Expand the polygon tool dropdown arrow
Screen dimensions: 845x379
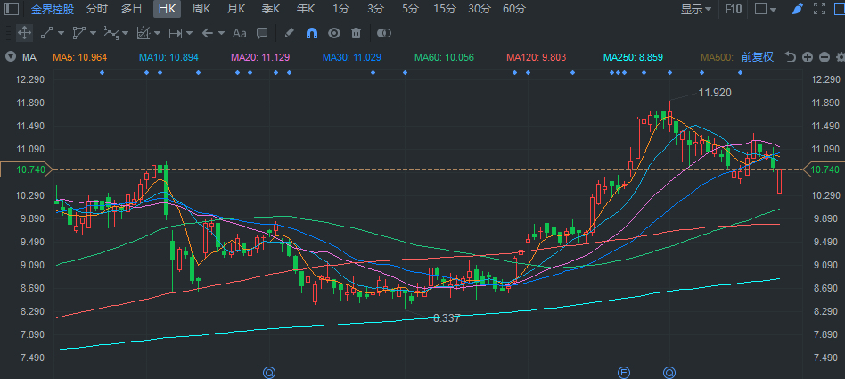click(x=94, y=33)
